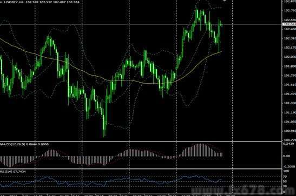The height and width of the screenshot is (196, 296).
Task: Click the bottom time axis scale
Action: [141, 195]
